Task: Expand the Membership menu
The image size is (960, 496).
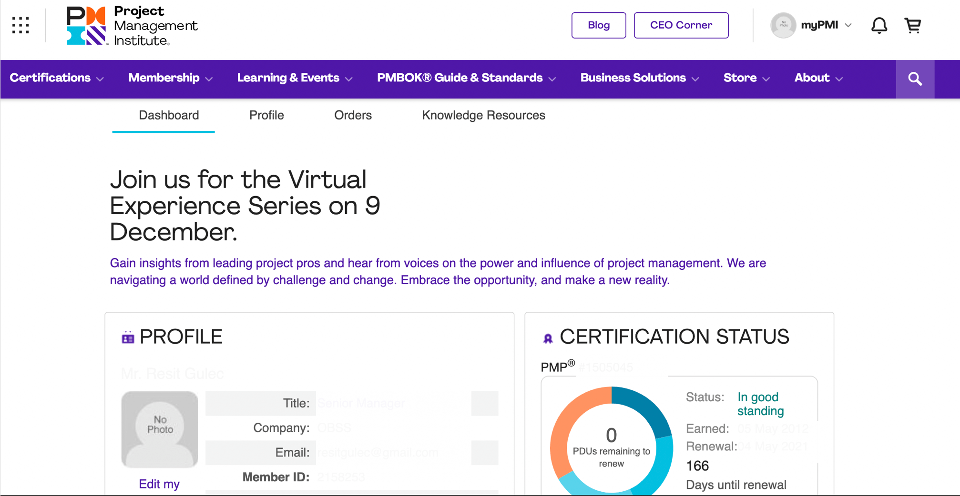Action: point(170,78)
